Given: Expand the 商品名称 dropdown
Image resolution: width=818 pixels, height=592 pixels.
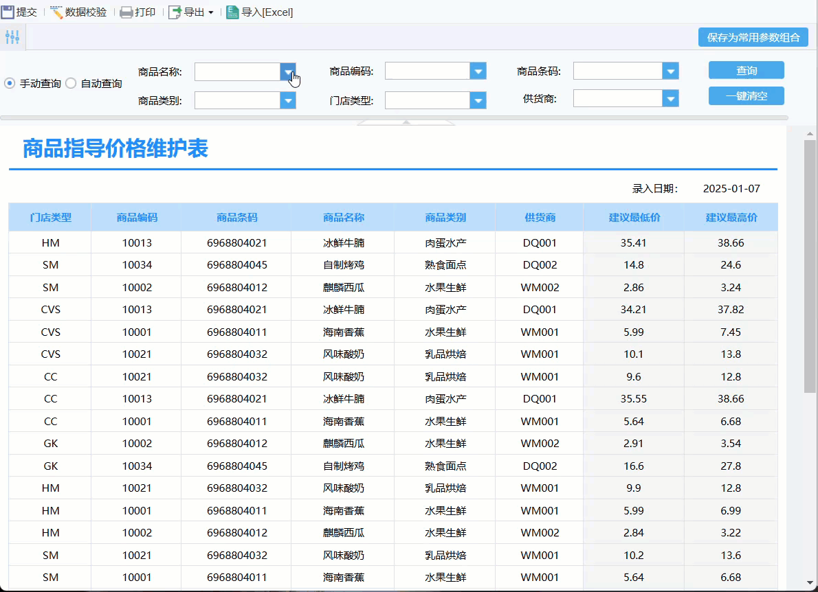Looking at the screenshot, I should [288, 71].
